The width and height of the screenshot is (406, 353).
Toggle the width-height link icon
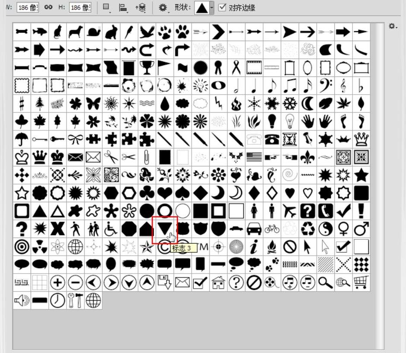pyautogui.click(x=48, y=7)
